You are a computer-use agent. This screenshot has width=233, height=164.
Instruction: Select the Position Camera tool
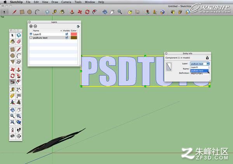pos(12,130)
